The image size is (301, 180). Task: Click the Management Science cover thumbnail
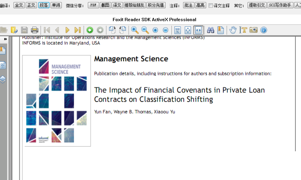click(56, 101)
